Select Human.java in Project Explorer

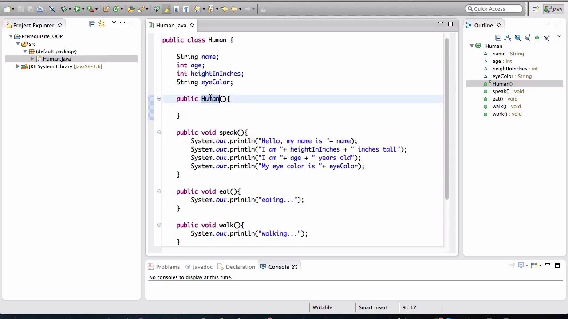[57, 59]
